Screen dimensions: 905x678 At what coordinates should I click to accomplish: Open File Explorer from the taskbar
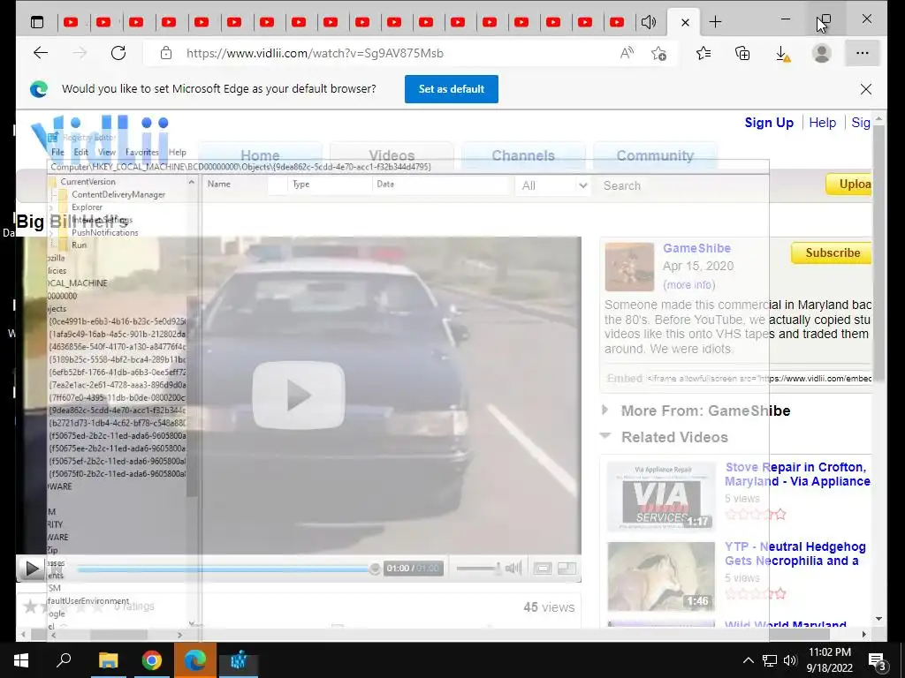(x=108, y=660)
